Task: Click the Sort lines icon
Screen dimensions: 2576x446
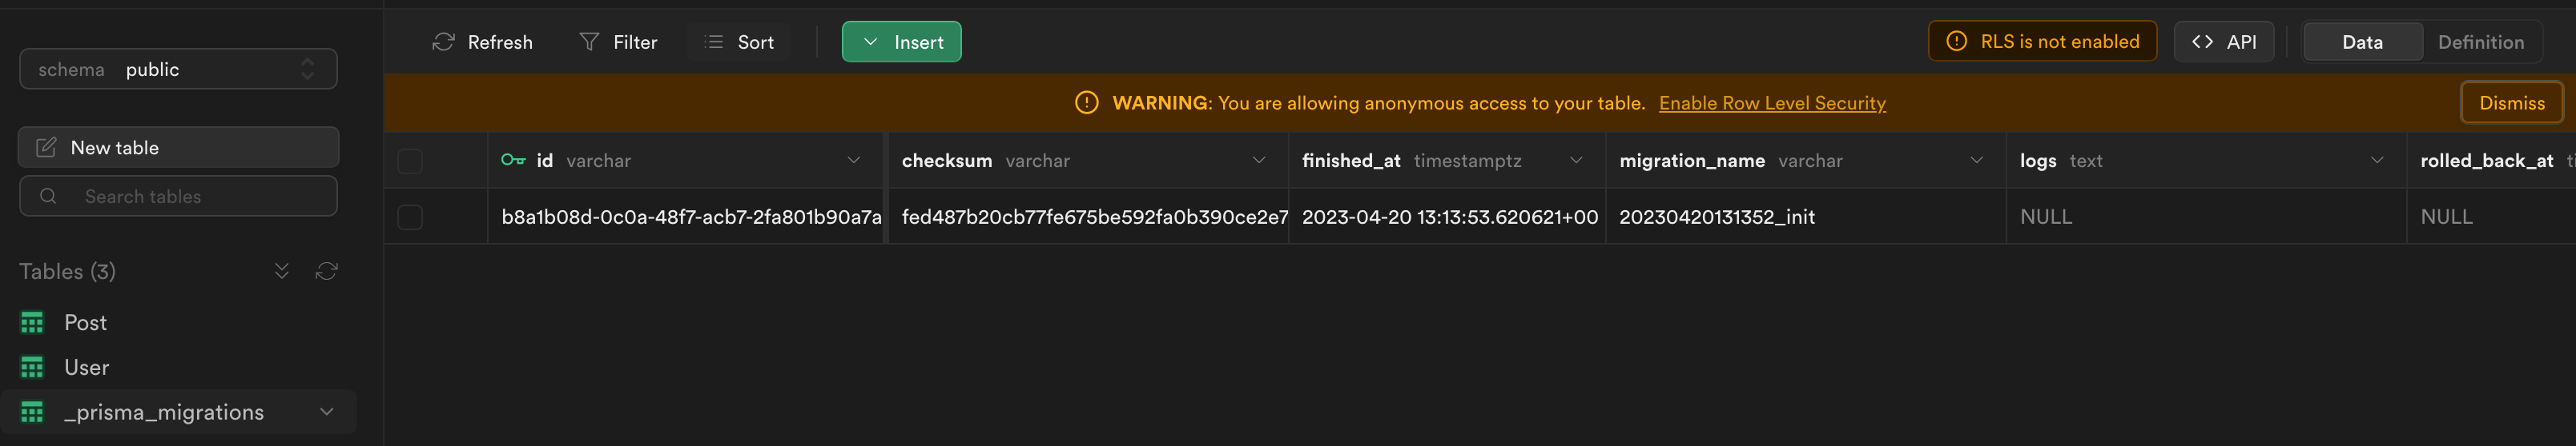Action: tap(713, 42)
